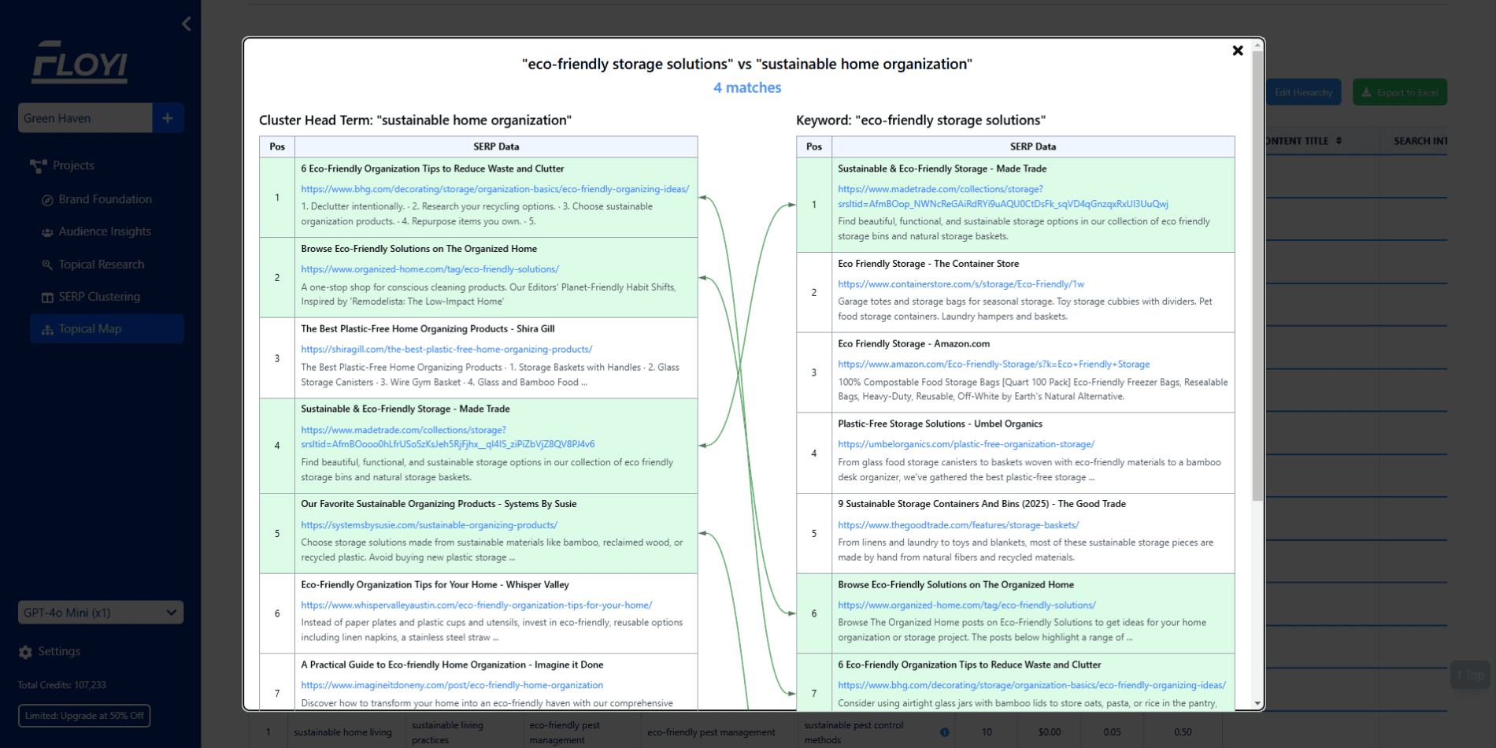1496x748 pixels.
Task: Click the Projects hierarchy icon
Action: coord(38,165)
